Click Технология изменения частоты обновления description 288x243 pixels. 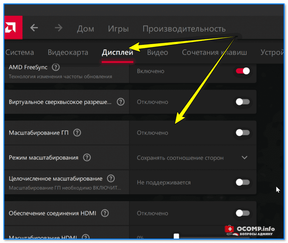pyautogui.click(x=60, y=77)
